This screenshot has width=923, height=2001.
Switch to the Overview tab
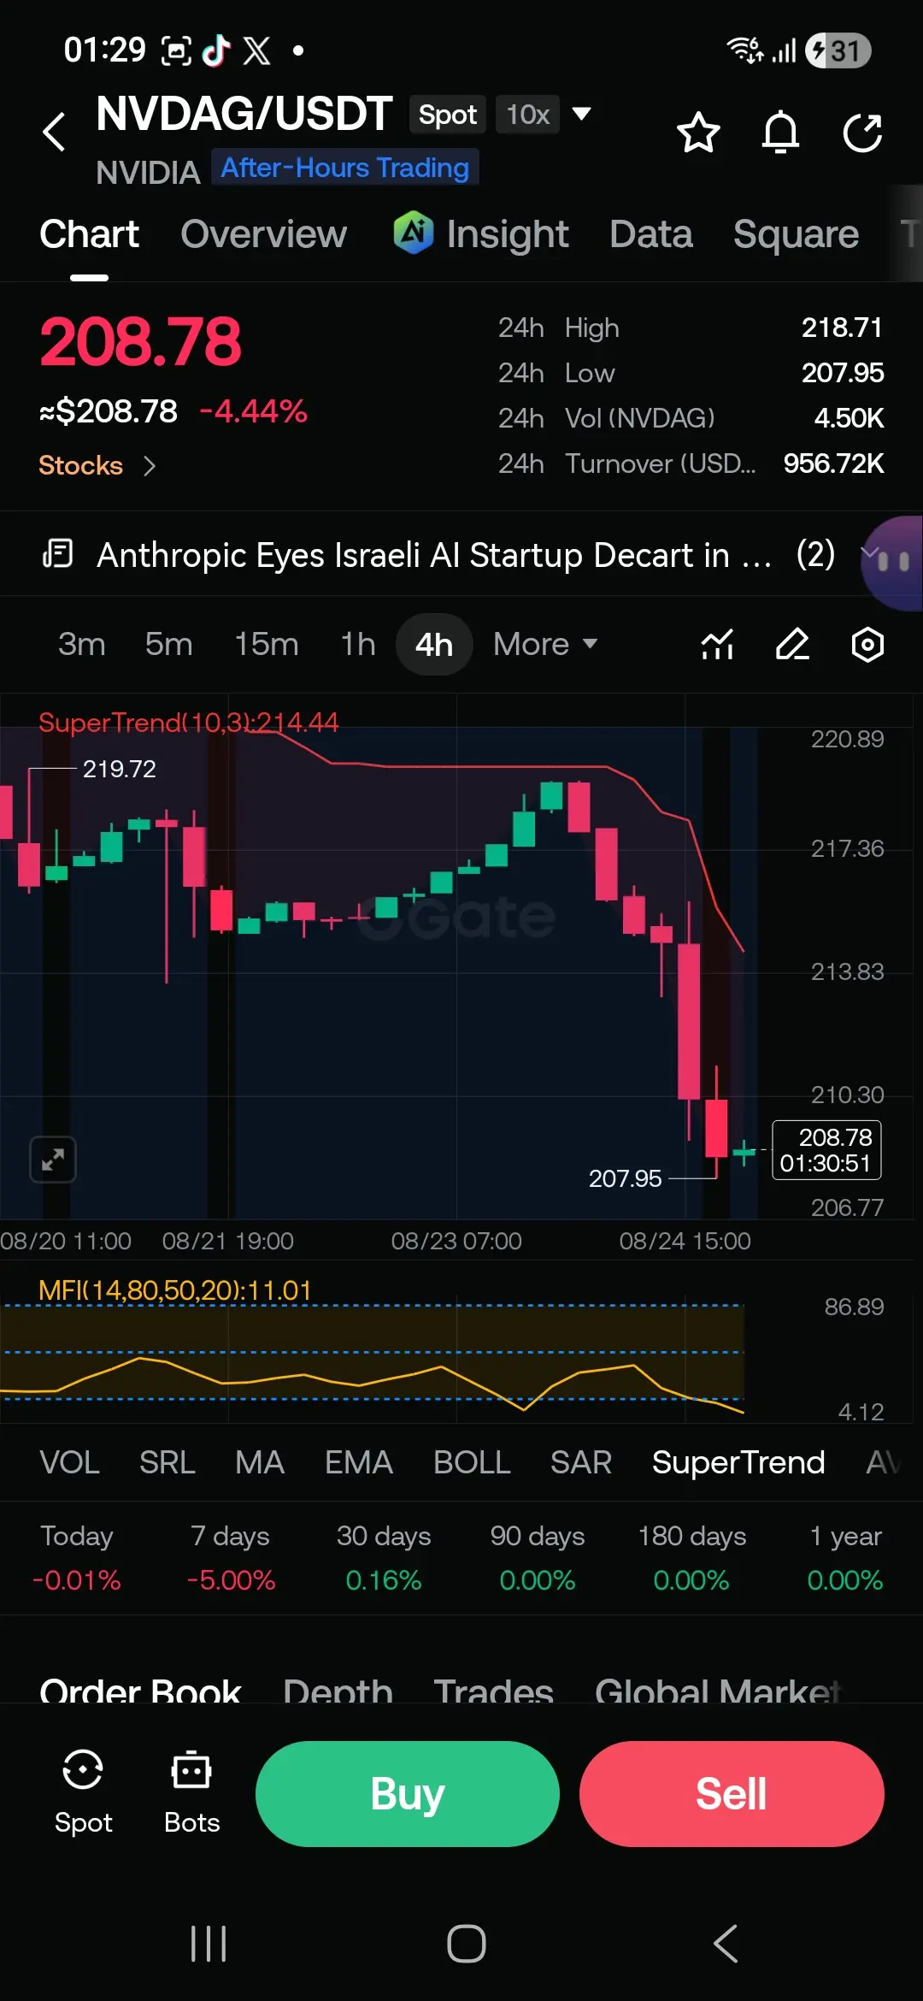tap(263, 233)
